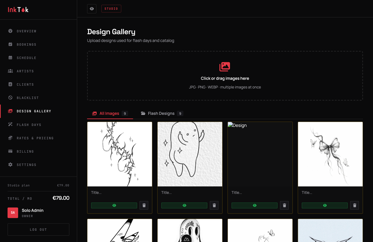Click the 'Click or drag images here' upload zone

(225, 76)
